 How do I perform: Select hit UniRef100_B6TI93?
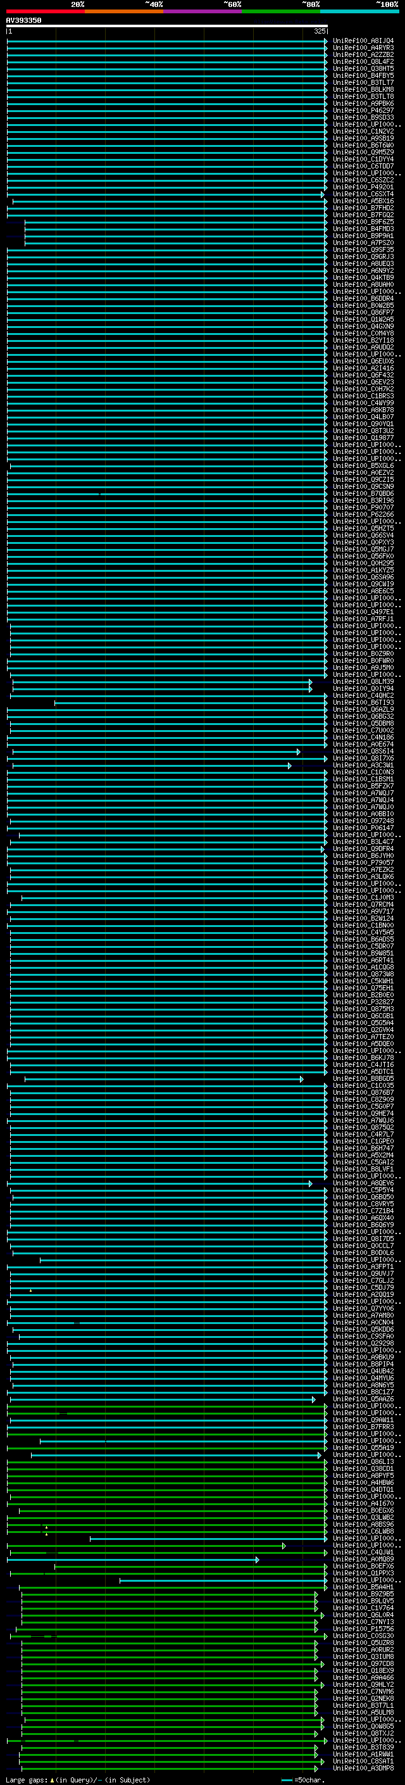coord(363,703)
